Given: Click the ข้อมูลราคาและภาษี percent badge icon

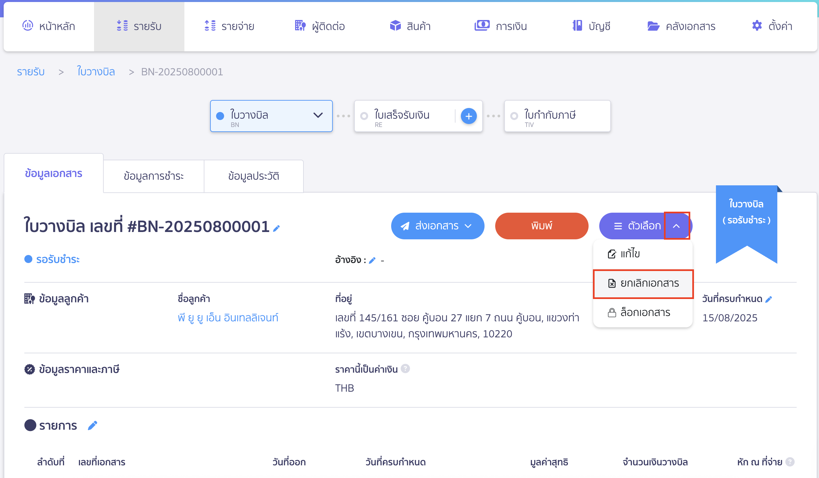Looking at the screenshot, I should [29, 369].
